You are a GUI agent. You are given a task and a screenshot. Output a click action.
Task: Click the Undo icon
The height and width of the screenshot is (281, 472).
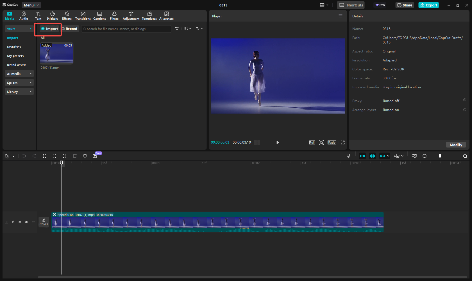(24, 156)
